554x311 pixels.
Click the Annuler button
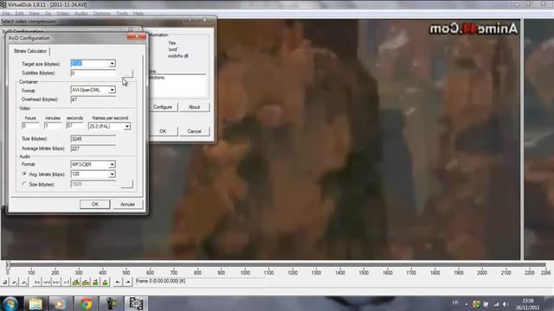(127, 204)
